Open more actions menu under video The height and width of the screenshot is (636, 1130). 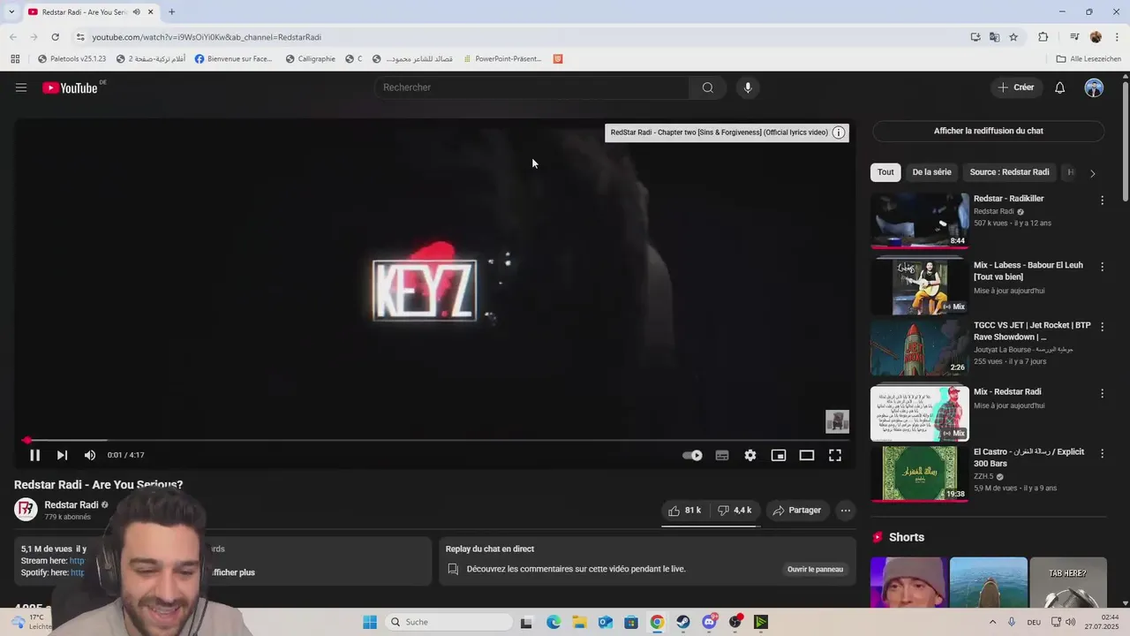(x=846, y=511)
